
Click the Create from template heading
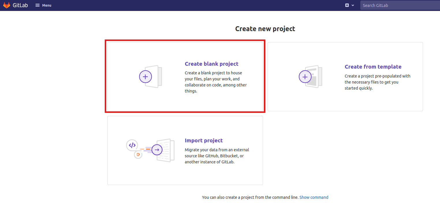(x=373, y=67)
